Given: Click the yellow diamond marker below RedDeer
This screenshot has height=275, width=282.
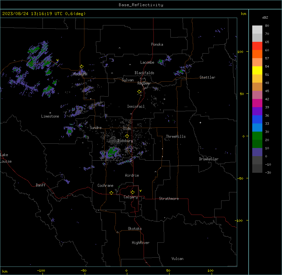Looking at the screenshot, I should (x=139, y=92).
